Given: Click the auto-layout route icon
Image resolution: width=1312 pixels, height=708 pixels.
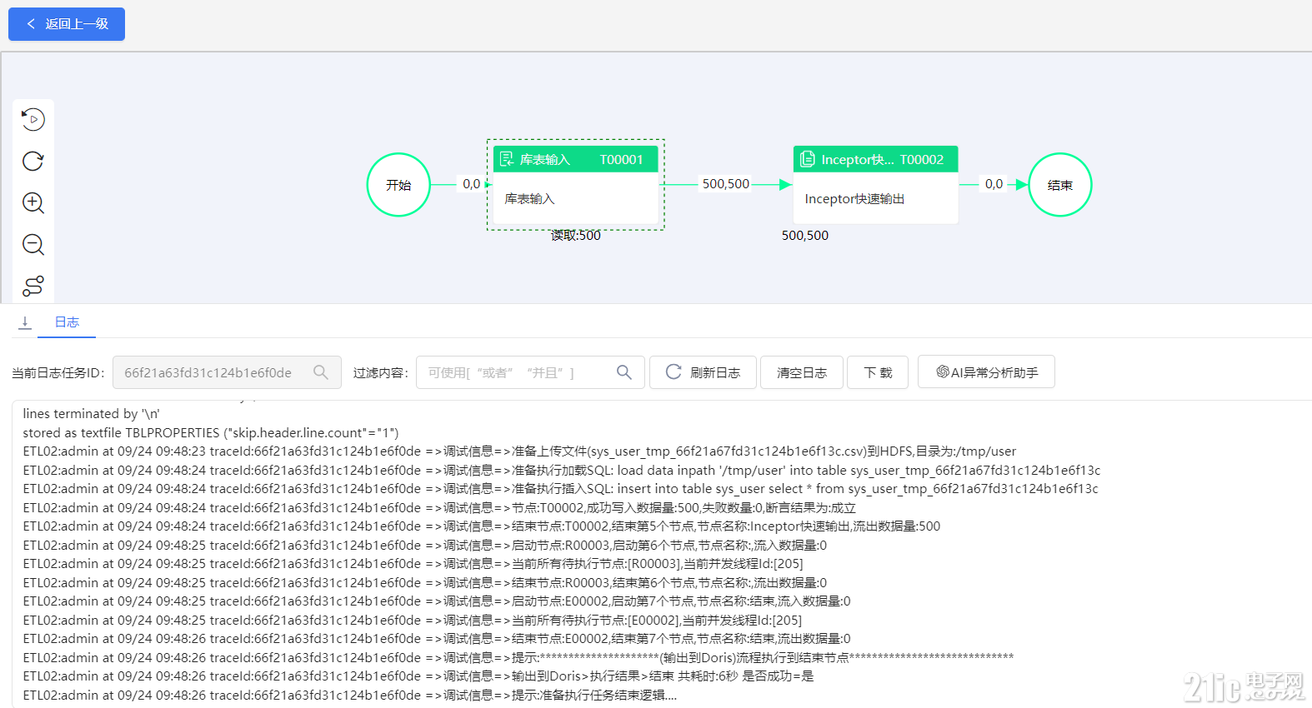Looking at the screenshot, I should coord(33,287).
